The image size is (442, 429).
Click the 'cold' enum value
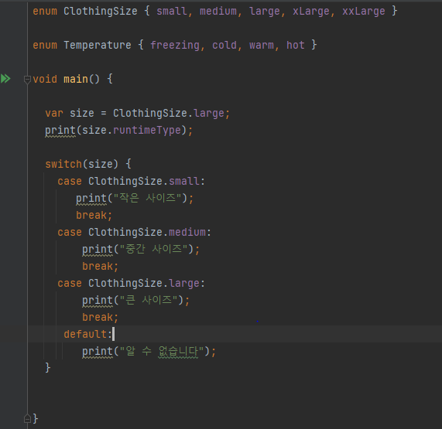pos(224,45)
